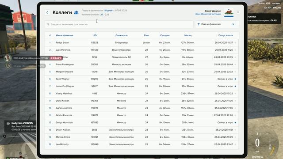Click the bodycam #90295 camera icon
The height and width of the screenshot is (159, 283).
tap(8, 123)
